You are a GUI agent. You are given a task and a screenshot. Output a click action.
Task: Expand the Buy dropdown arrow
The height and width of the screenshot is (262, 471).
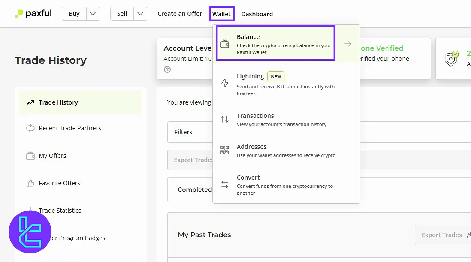click(93, 14)
